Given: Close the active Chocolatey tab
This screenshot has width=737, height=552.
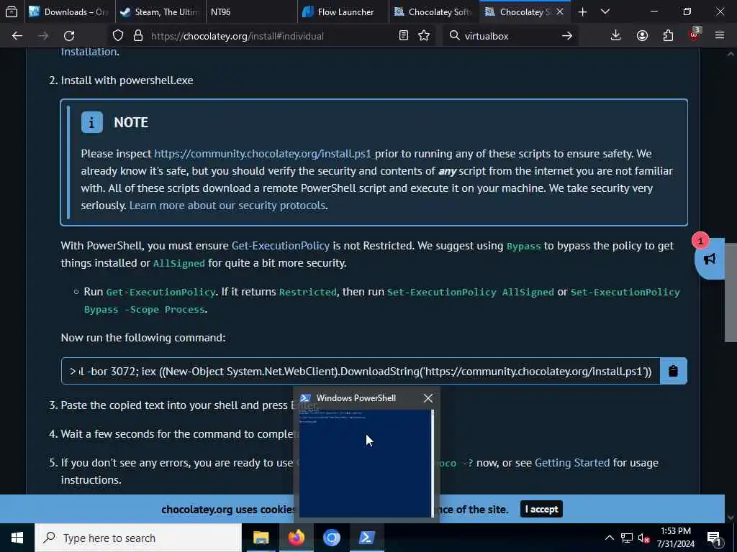Looking at the screenshot, I should coord(559,11).
